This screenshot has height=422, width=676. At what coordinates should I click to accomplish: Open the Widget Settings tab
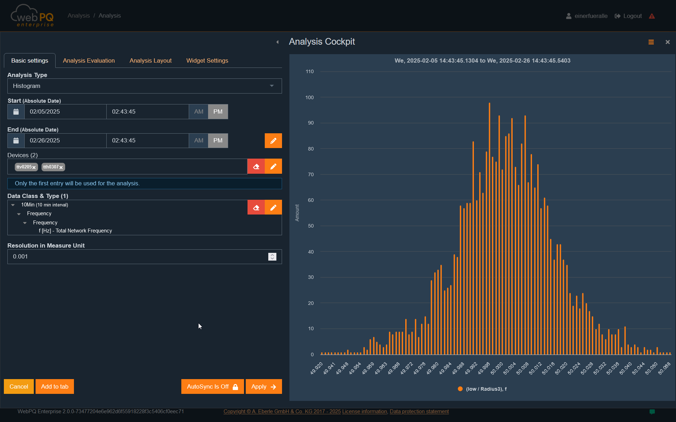[207, 60]
